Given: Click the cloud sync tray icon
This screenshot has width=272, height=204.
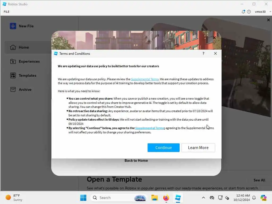Looking at the screenshot, I should coord(212,198).
